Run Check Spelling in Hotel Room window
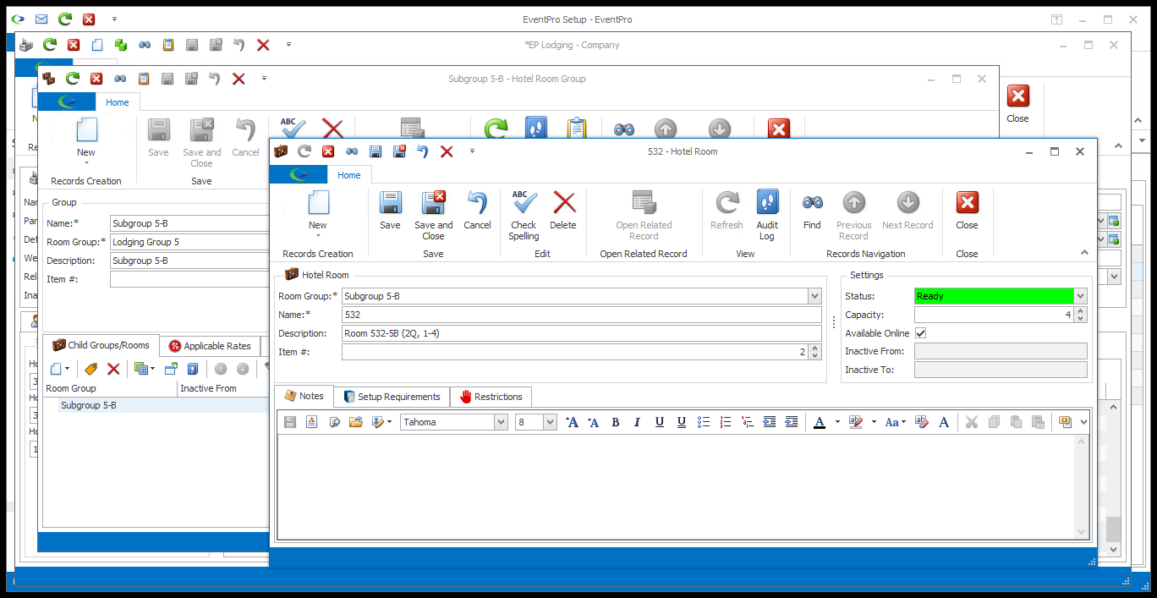The height and width of the screenshot is (598, 1157). [524, 215]
